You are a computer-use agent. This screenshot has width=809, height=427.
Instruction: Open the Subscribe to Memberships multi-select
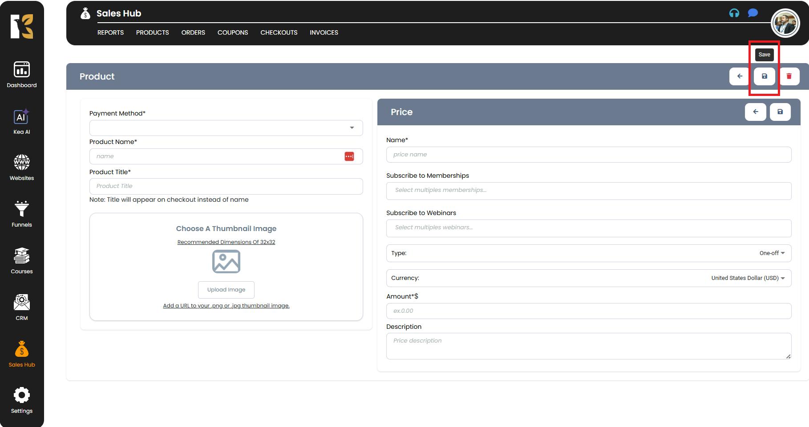[588, 191]
